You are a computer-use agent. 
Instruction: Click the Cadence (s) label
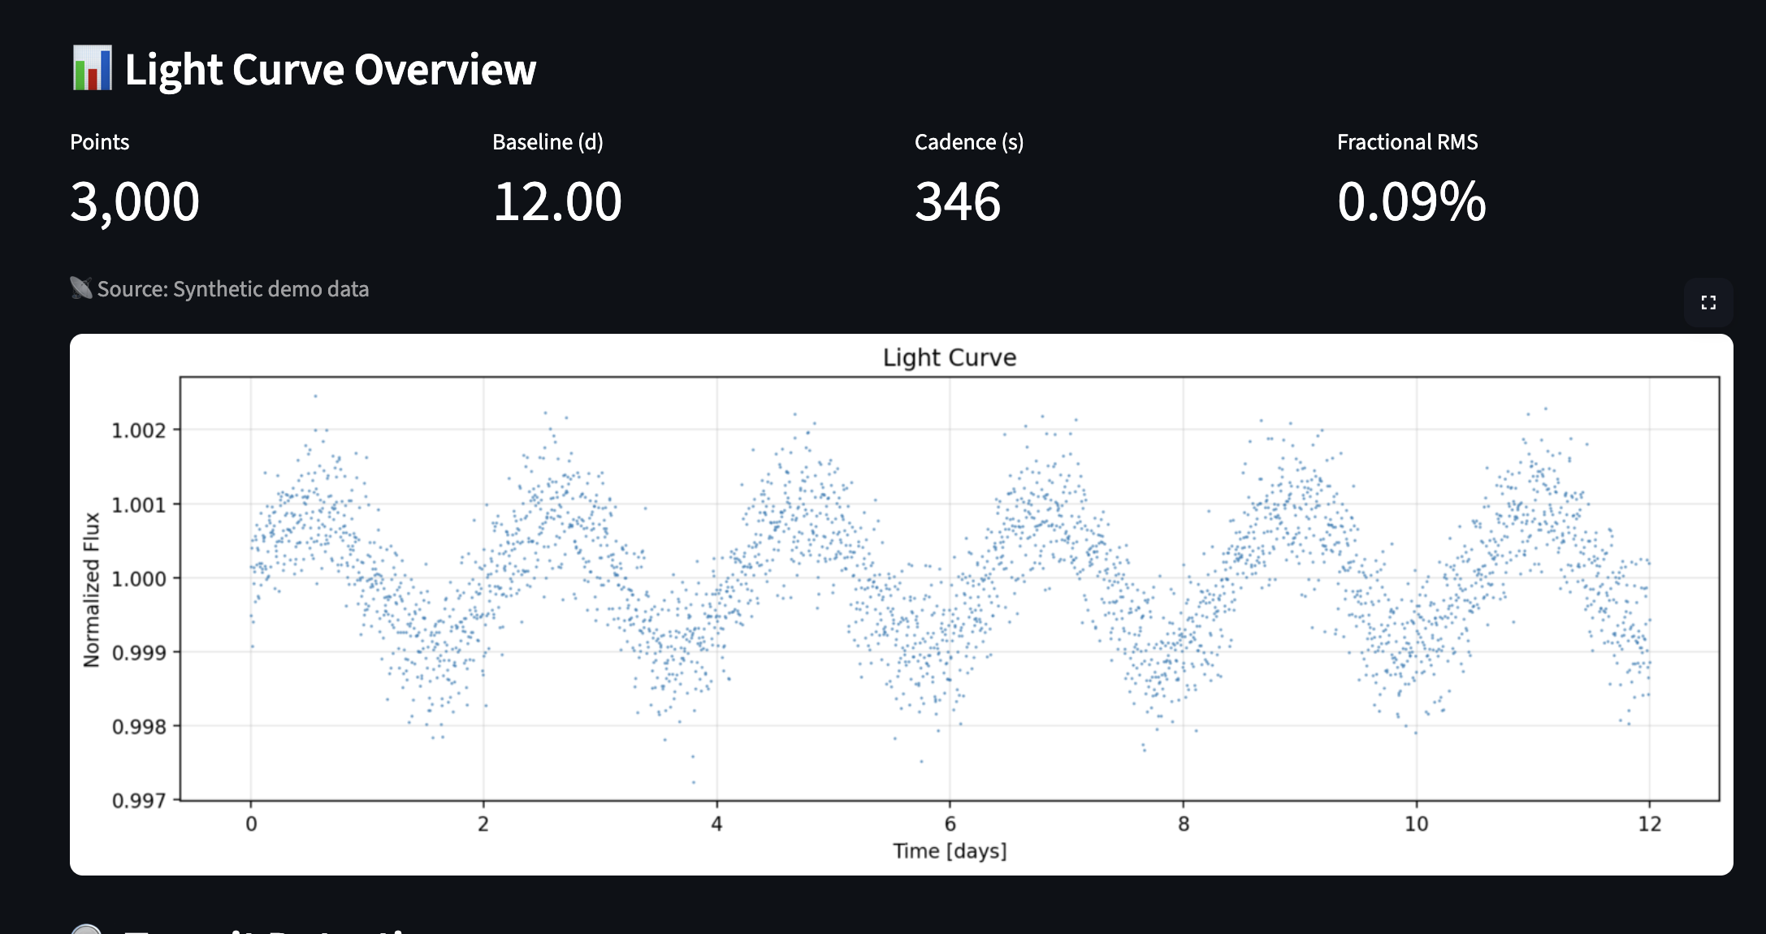(x=969, y=142)
